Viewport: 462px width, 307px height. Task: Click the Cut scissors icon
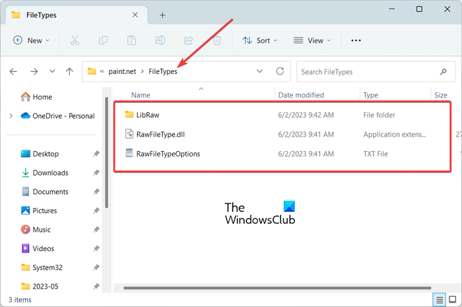pyautogui.click(x=75, y=40)
